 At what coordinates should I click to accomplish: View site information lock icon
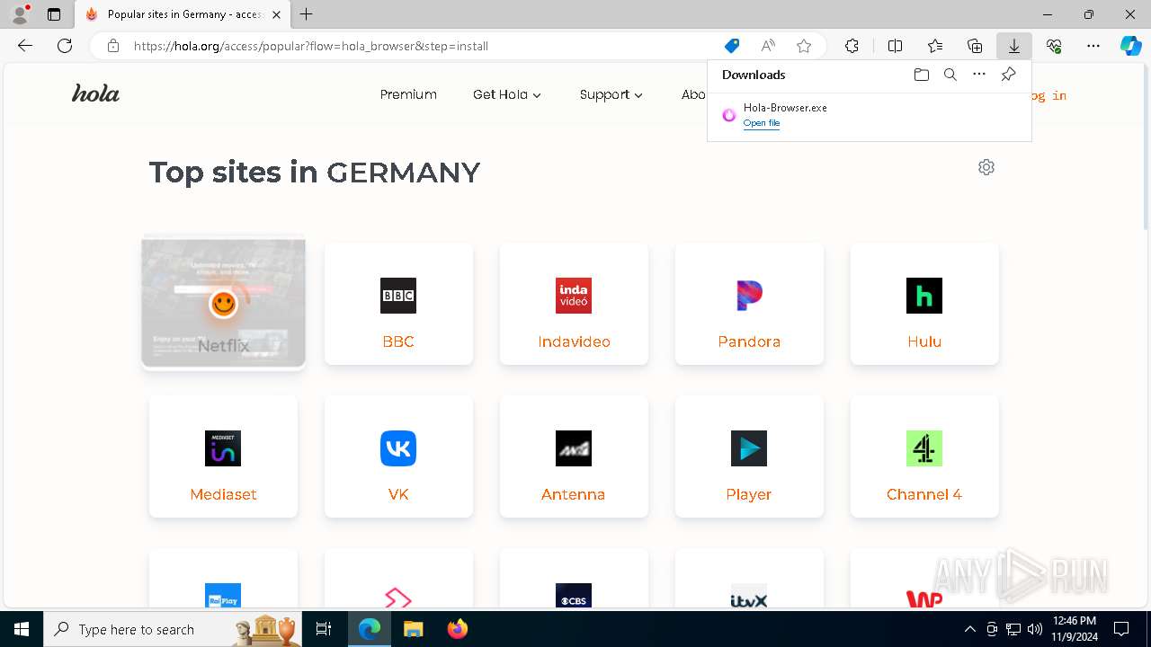click(x=112, y=46)
